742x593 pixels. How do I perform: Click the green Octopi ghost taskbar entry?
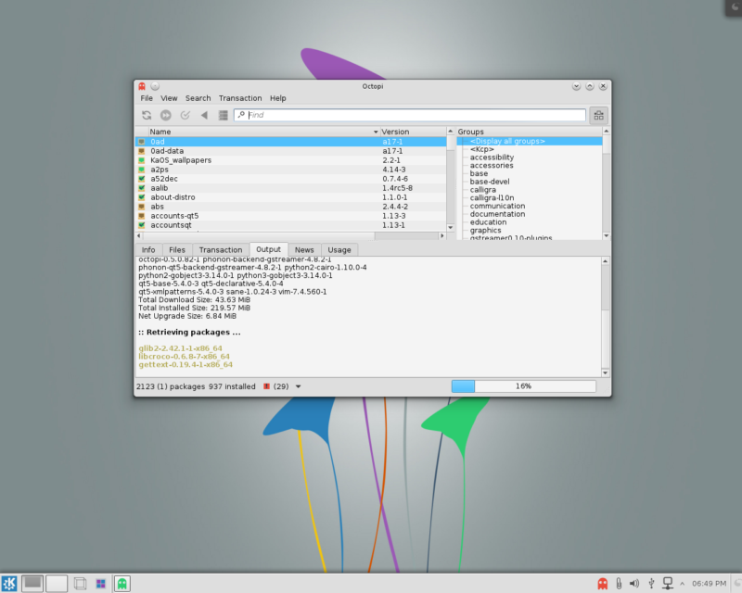coord(122,584)
